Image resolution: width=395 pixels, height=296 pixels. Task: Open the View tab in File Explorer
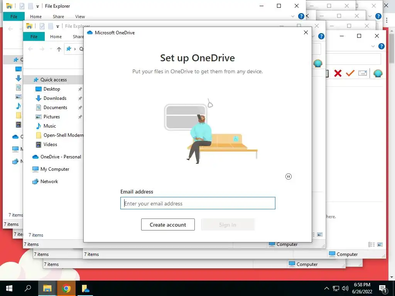(80, 16)
